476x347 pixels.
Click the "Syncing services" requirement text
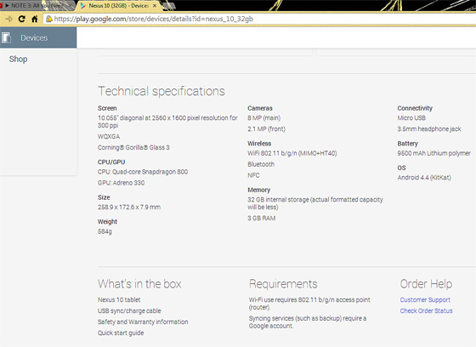pyautogui.click(x=308, y=322)
